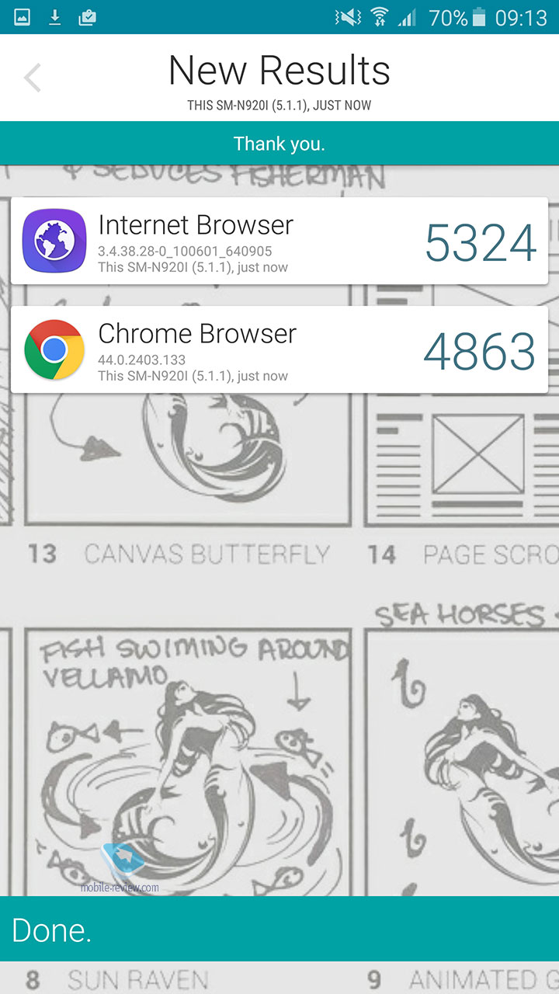559x994 pixels.
Task: Tap the Internet Browser globe icon
Action: [54, 241]
